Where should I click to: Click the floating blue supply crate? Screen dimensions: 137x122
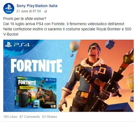coord(110,44)
